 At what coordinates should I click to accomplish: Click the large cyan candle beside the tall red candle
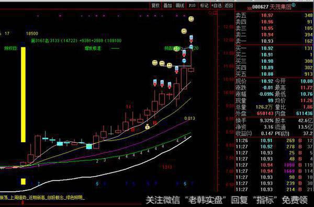point(89,146)
